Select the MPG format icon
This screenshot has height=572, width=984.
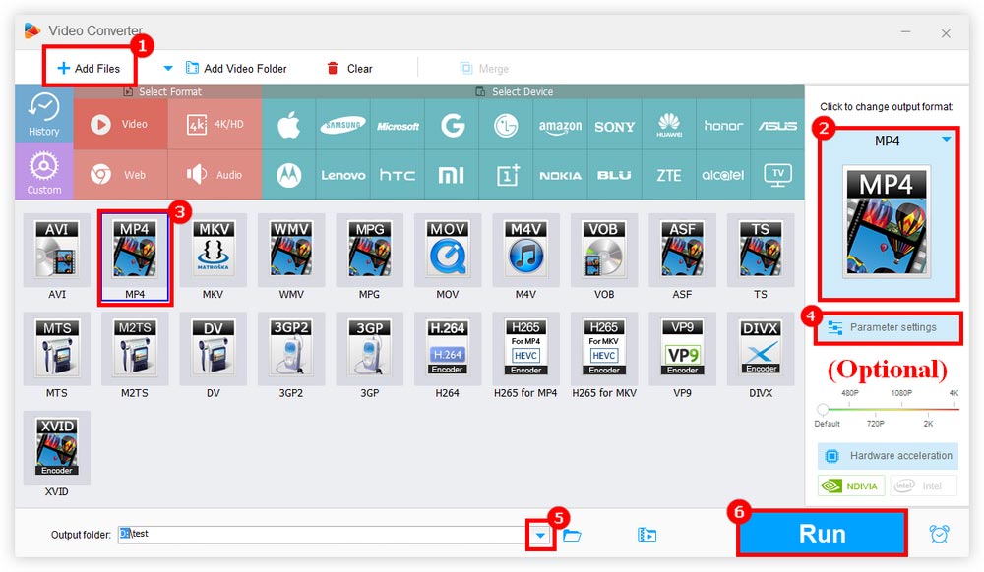tap(370, 250)
